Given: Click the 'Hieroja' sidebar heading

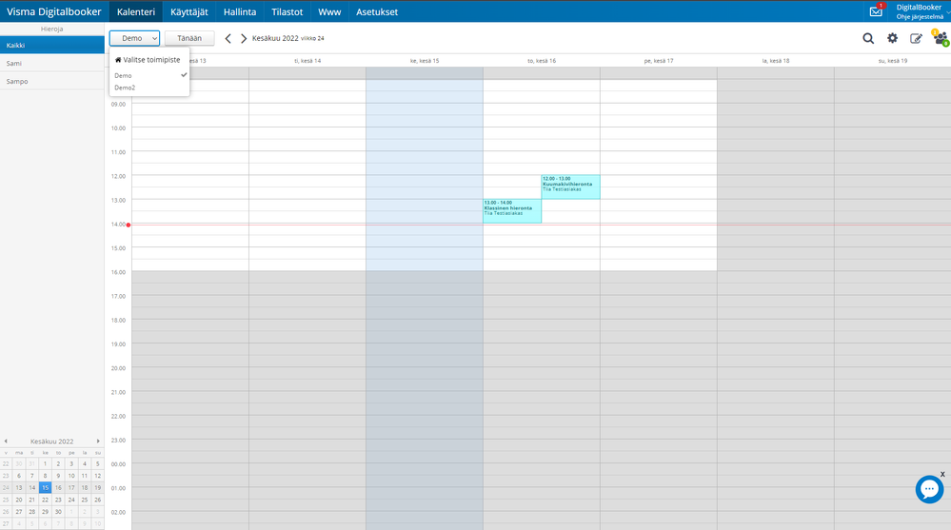Looking at the screenshot, I should coord(52,29).
